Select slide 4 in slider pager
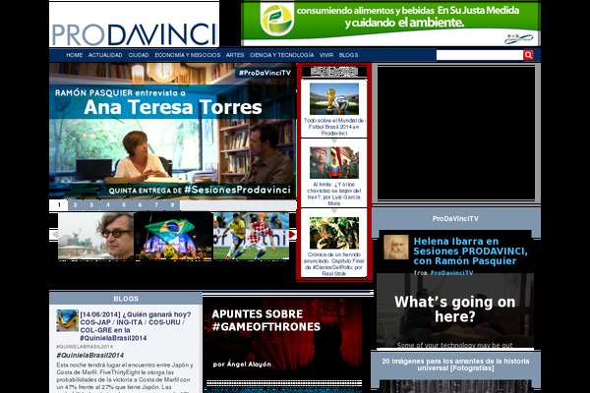 (x=107, y=205)
